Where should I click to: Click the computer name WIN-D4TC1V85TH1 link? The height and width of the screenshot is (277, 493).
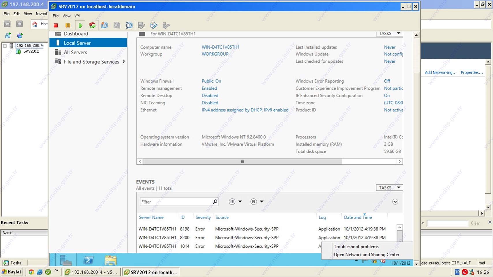point(221,47)
